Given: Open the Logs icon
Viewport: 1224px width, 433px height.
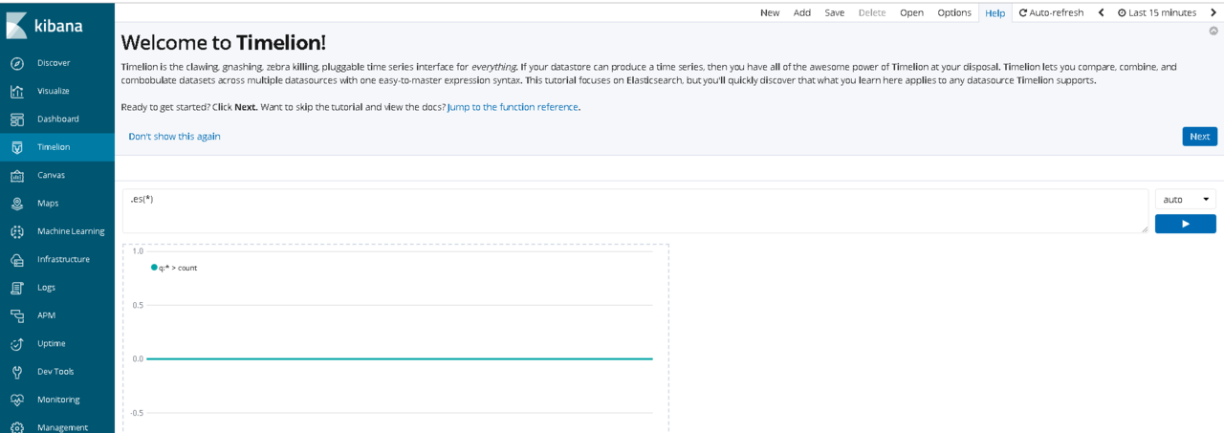Looking at the screenshot, I should click(x=17, y=288).
